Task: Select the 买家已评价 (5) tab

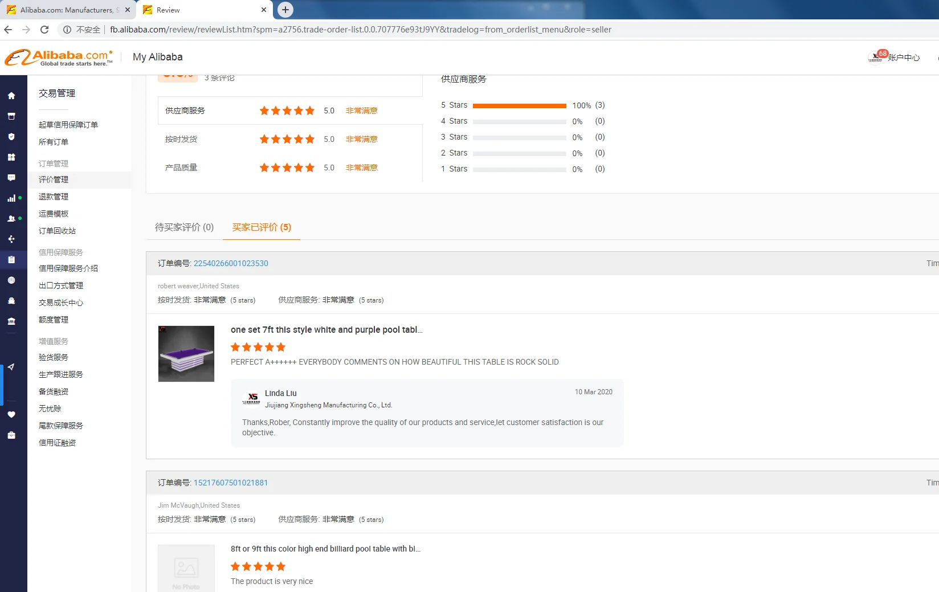Action: (x=262, y=227)
